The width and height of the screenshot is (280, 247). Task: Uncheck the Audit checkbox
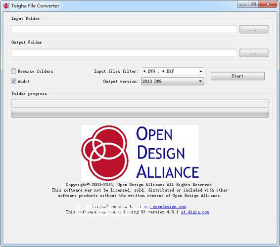13,81
